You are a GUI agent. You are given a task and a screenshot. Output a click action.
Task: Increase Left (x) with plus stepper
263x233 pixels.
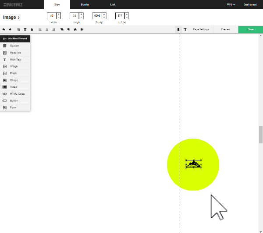tap(127, 14)
